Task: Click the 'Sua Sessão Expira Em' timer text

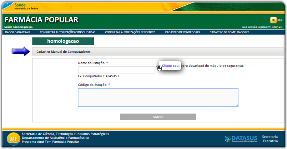Action: coord(262,27)
